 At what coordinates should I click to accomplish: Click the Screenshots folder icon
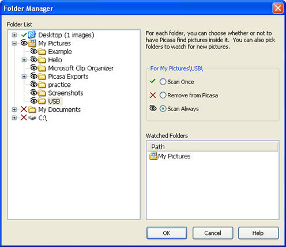click(42, 93)
